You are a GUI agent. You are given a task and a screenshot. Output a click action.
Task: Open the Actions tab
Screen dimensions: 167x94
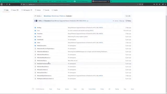(38, 10)
